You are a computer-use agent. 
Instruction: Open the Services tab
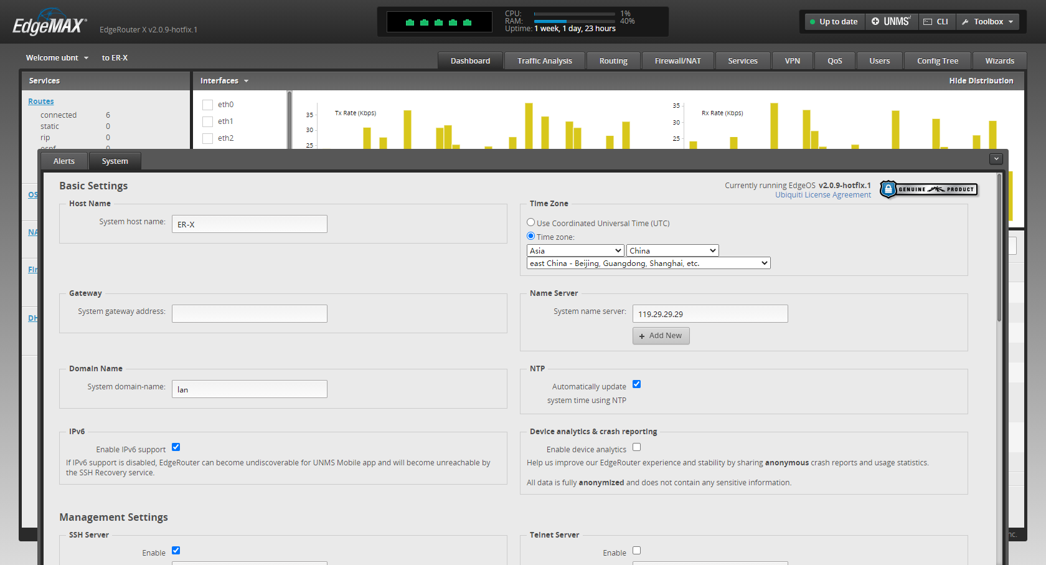point(743,61)
